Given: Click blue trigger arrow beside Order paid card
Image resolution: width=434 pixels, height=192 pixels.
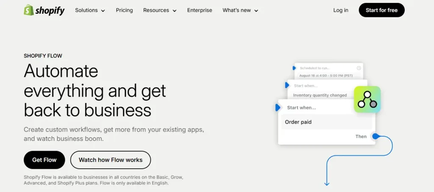Looking at the screenshot, I should 278,108.
